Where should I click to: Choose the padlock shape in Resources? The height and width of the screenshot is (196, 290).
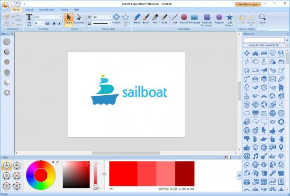tap(247, 88)
